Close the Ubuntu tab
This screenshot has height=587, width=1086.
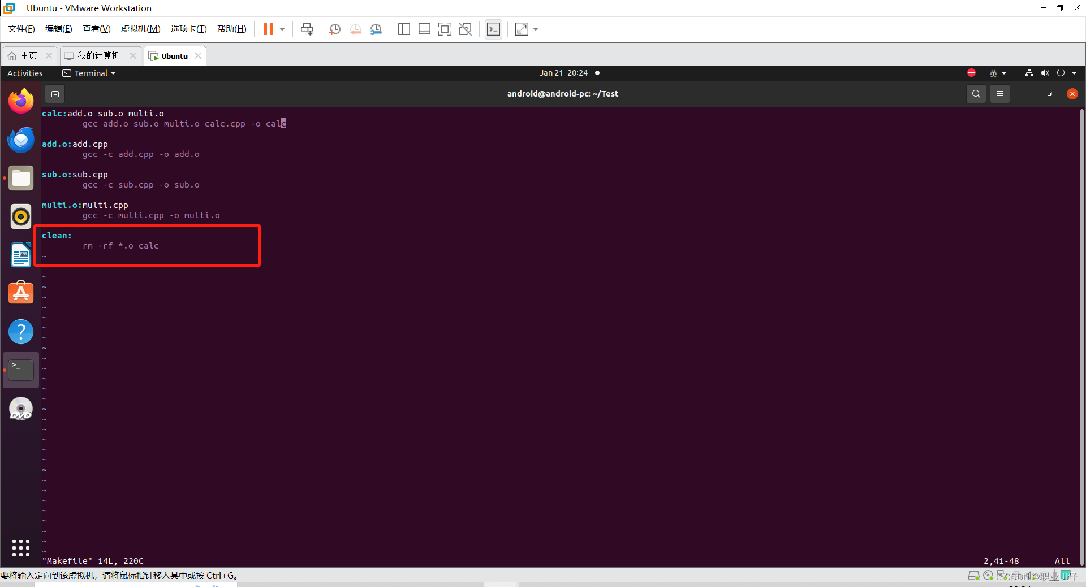click(x=198, y=55)
